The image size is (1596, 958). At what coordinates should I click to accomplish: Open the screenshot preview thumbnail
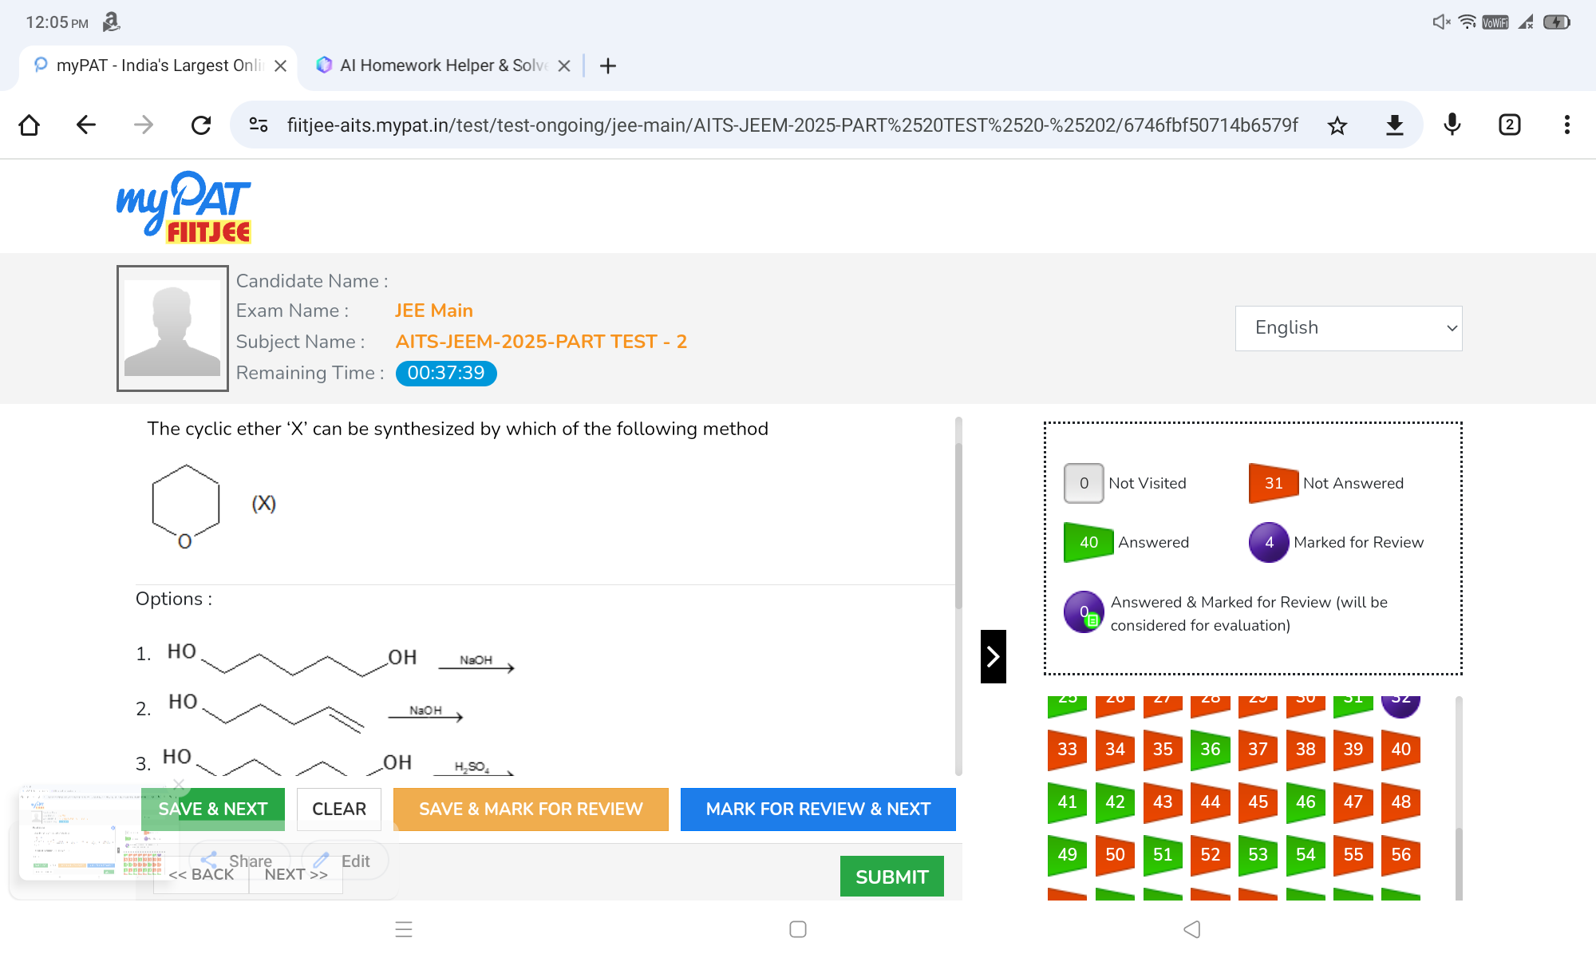(94, 834)
